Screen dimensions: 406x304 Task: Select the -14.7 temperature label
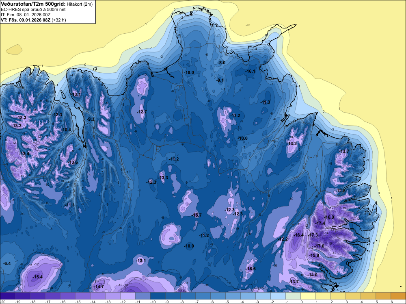pos(99,287)
